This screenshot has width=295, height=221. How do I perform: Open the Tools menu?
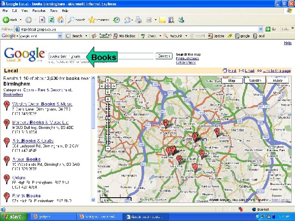tap(54, 11)
